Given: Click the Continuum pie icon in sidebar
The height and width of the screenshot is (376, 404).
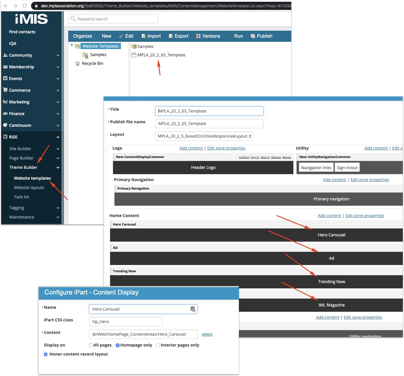Looking at the screenshot, I should click(x=5, y=125).
